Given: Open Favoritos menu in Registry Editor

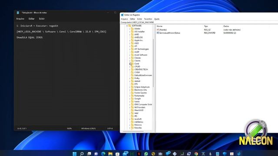Looking at the screenshot, I should [x=148, y=19].
